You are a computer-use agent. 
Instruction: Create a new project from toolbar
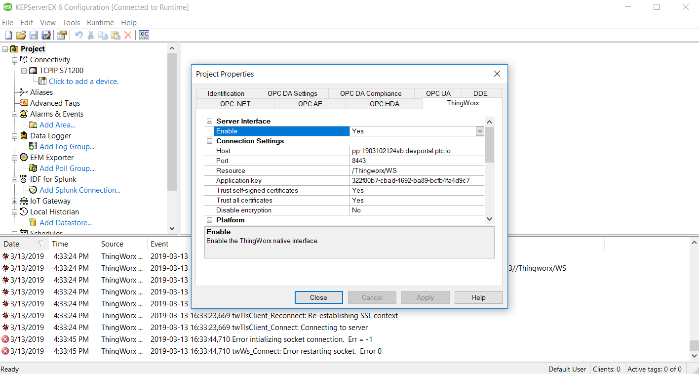click(8, 35)
